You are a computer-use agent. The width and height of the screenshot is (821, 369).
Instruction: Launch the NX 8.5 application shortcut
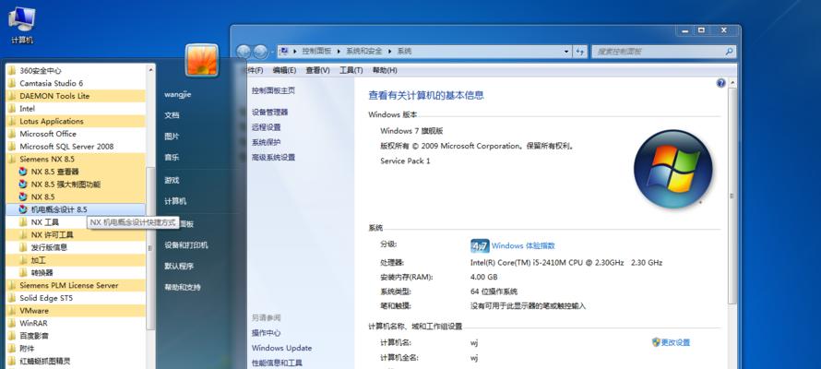tap(76, 196)
